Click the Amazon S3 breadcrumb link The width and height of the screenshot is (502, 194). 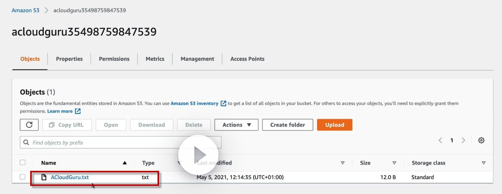[26, 10]
